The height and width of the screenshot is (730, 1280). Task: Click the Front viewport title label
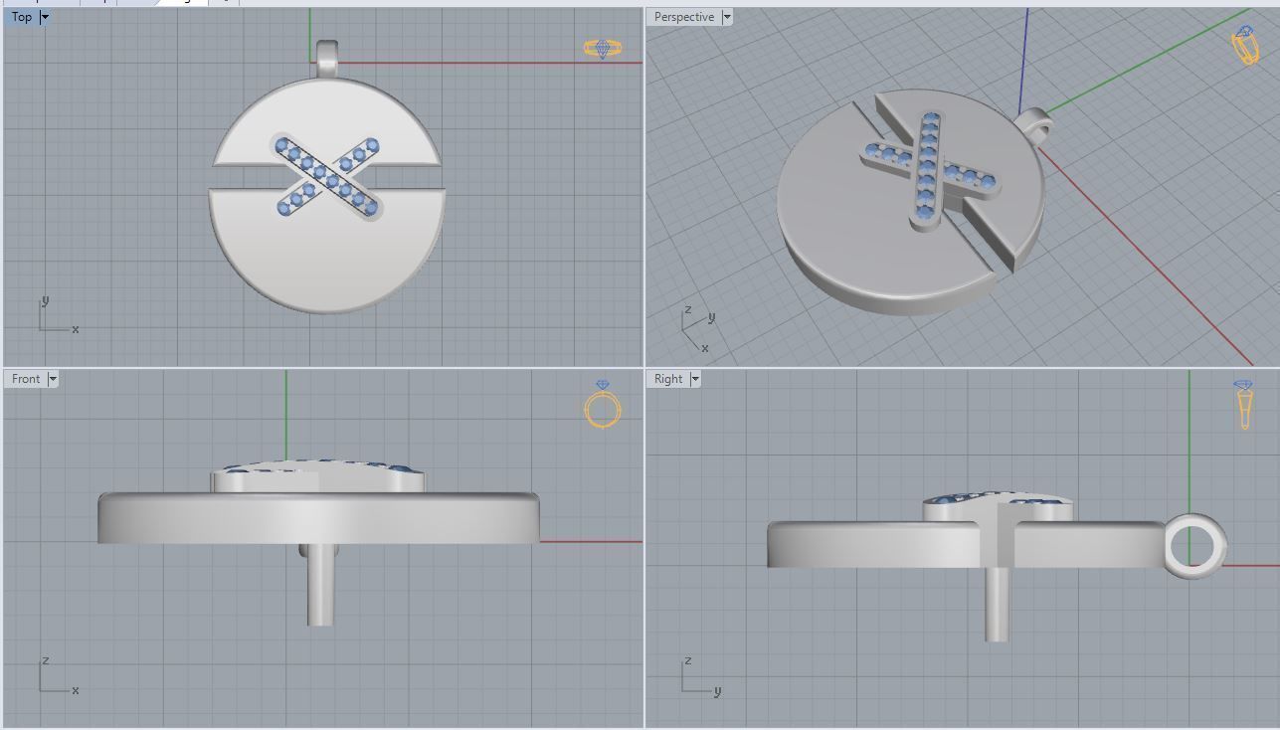coord(26,379)
